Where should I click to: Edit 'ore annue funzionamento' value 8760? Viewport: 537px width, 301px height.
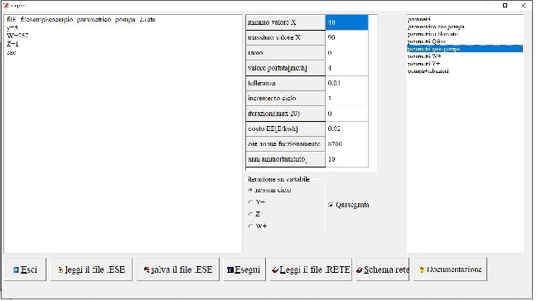click(x=346, y=144)
